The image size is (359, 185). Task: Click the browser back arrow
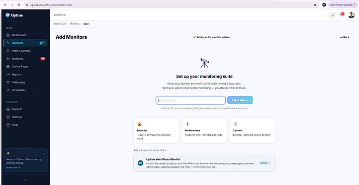click(6, 5)
